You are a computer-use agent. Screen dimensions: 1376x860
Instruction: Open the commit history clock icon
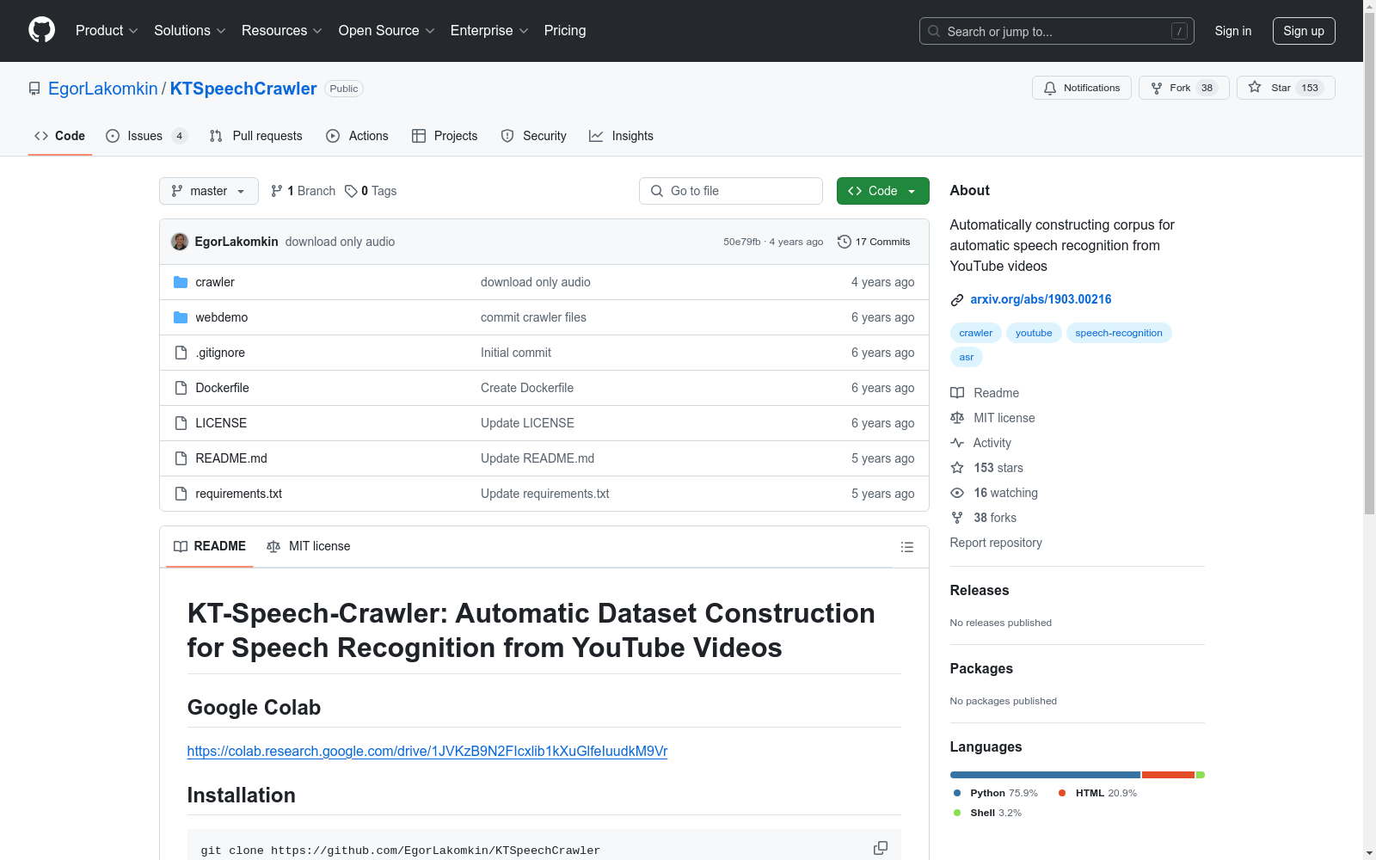tap(845, 242)
